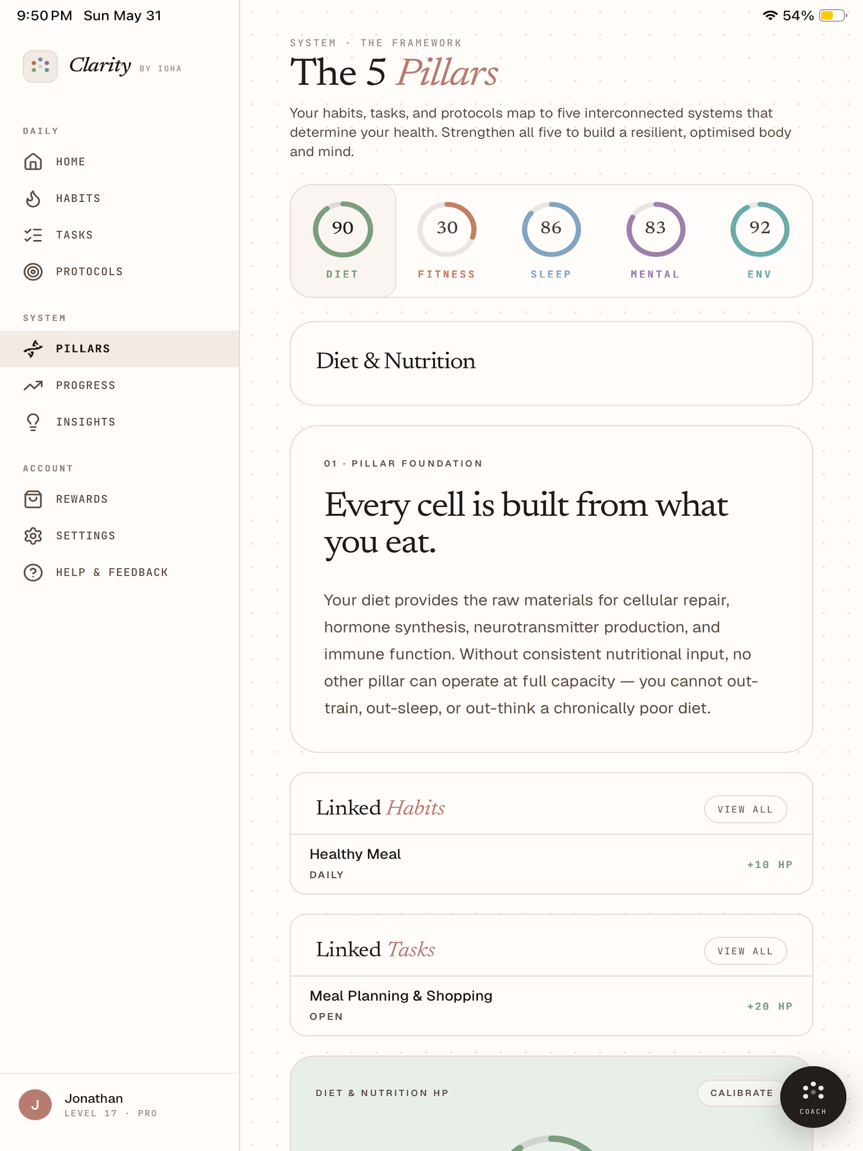Open Habits via the flame icon

pyautogui.click(x=33, y=198)
